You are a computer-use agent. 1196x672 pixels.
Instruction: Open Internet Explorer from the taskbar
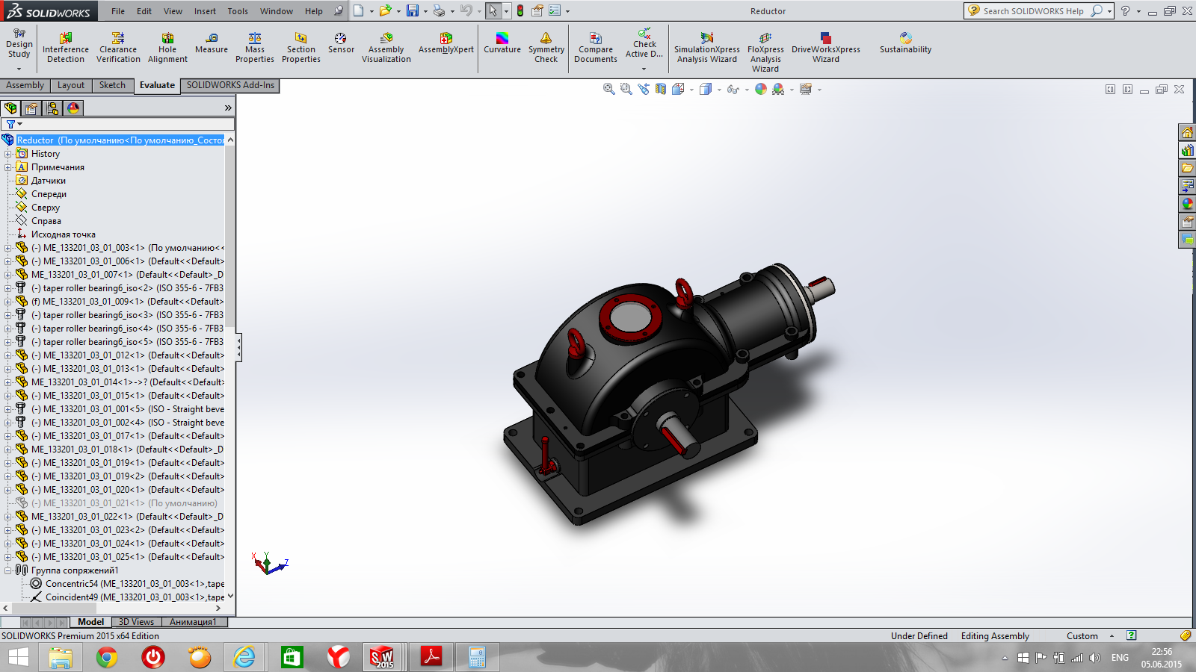pos(244,657)
